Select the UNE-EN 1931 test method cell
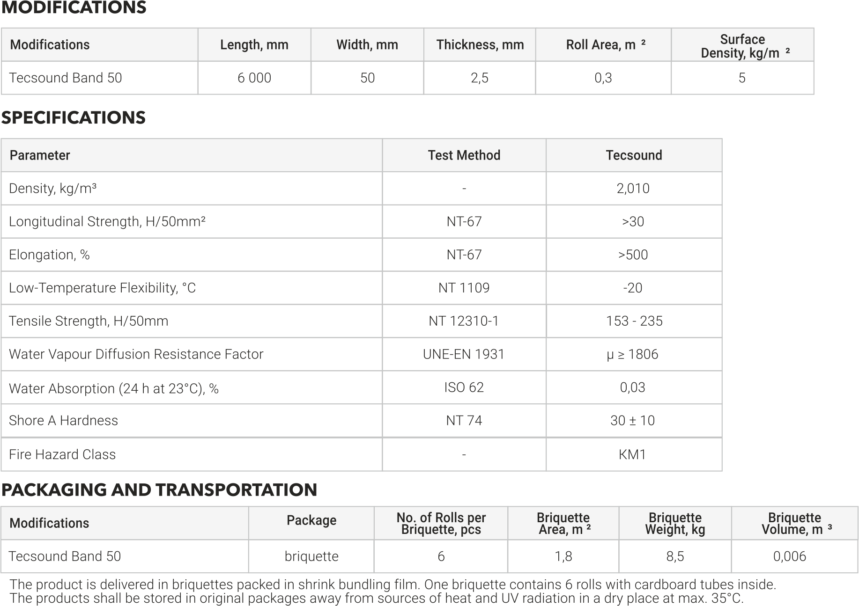Image resolution: width=859 pixels, height=606 pixels. click(x=464, y=354)
